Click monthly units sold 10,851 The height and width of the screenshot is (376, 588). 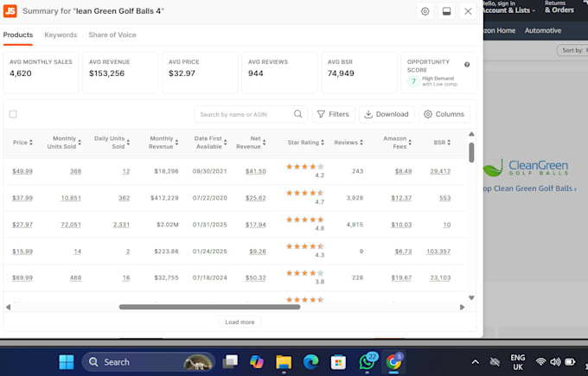(71, 198)
